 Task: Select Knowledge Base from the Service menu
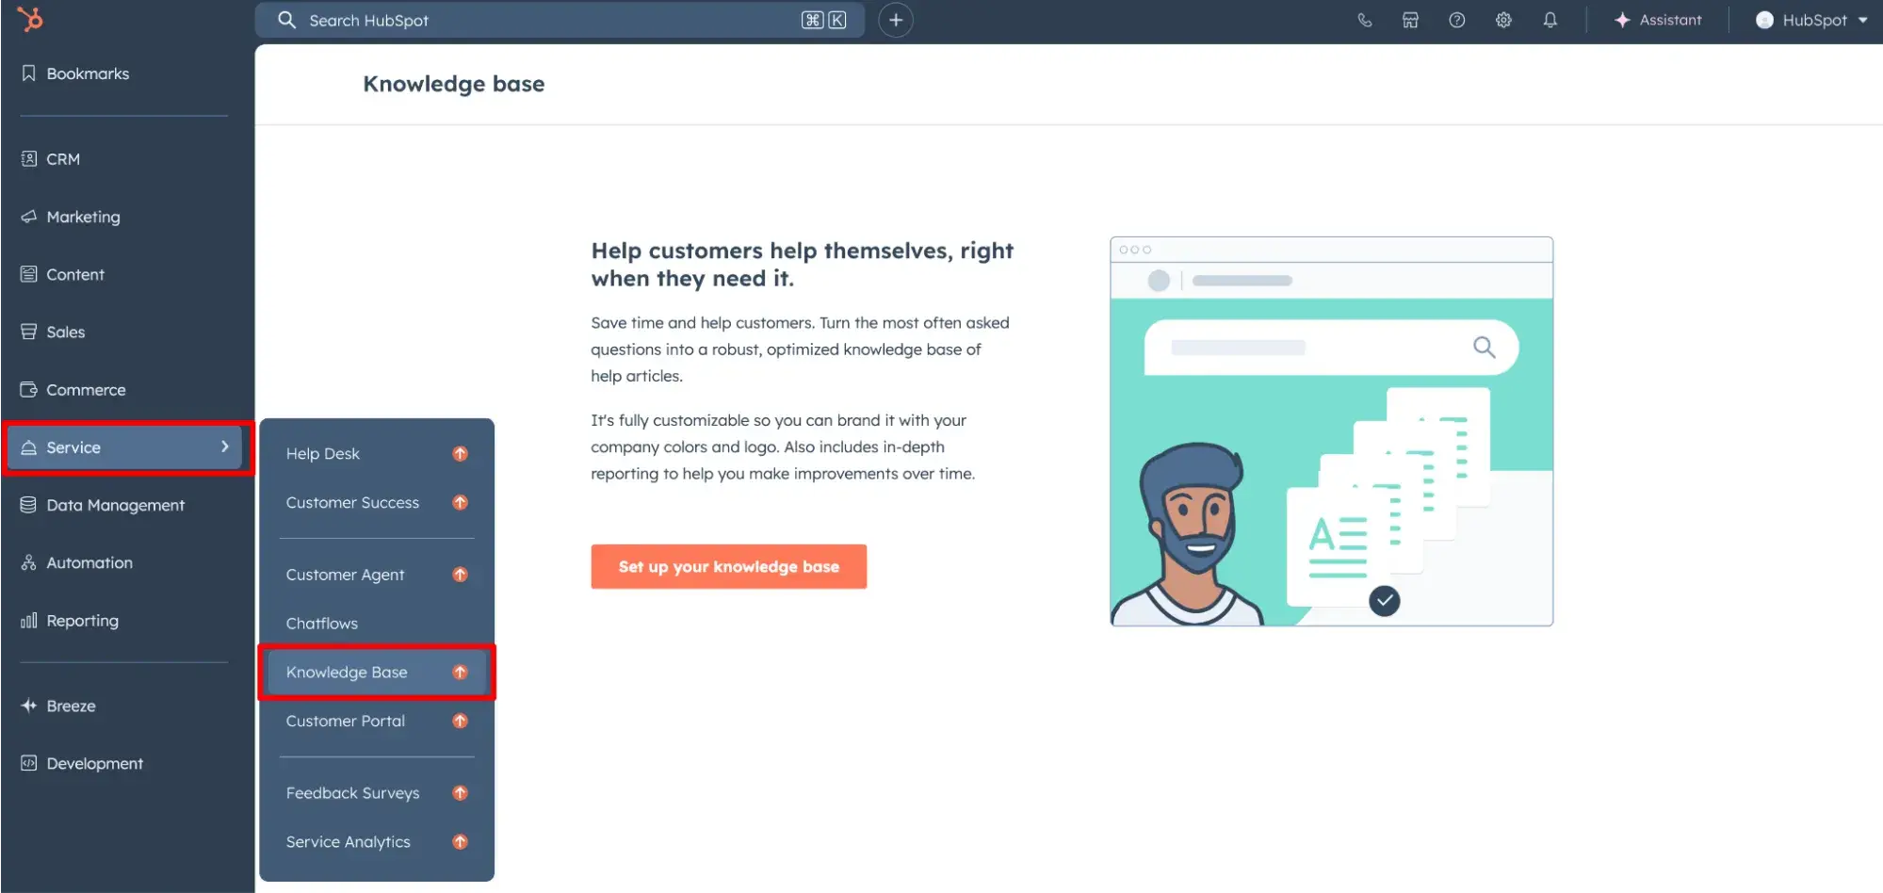(x=347, y=672)
